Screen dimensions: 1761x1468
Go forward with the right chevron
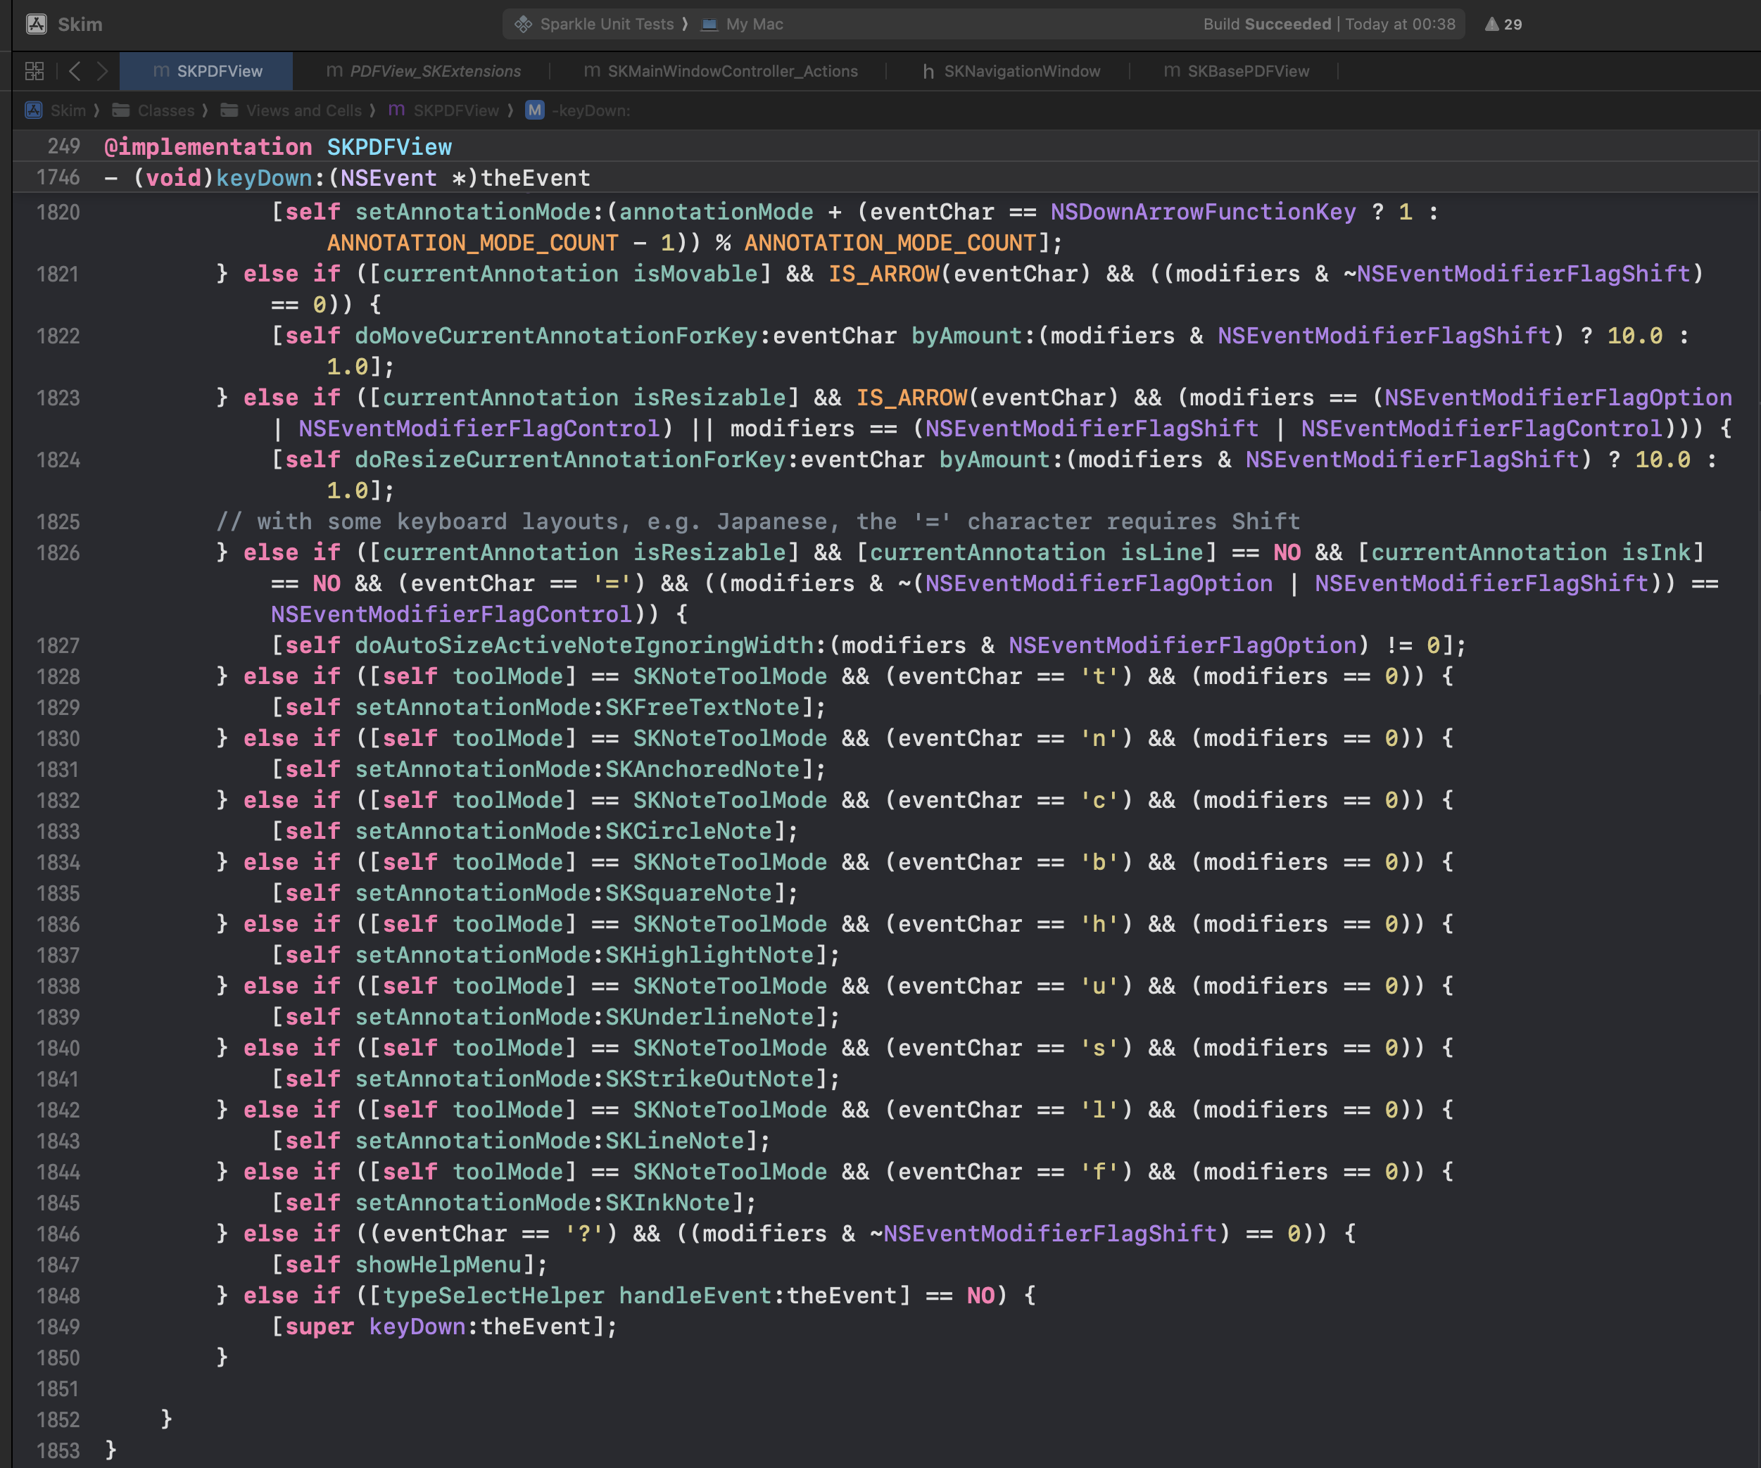coord(102,71)
